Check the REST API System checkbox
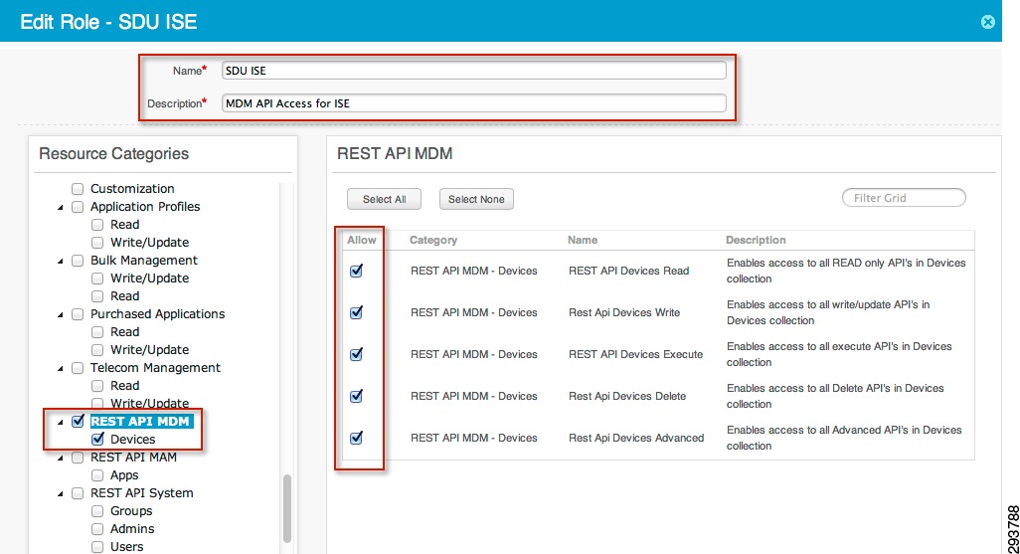The width and height of the screenshot is (1020, 554). [78, 493]
